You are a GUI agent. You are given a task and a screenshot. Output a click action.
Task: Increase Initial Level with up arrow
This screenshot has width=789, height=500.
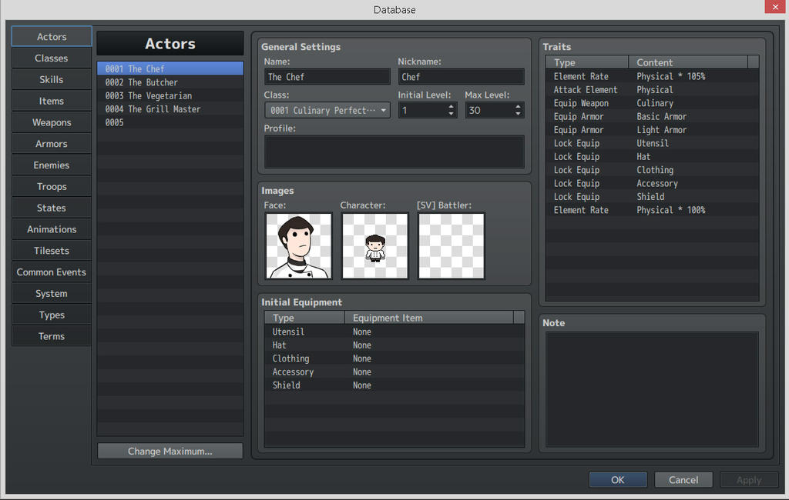(x=451, y=106)
